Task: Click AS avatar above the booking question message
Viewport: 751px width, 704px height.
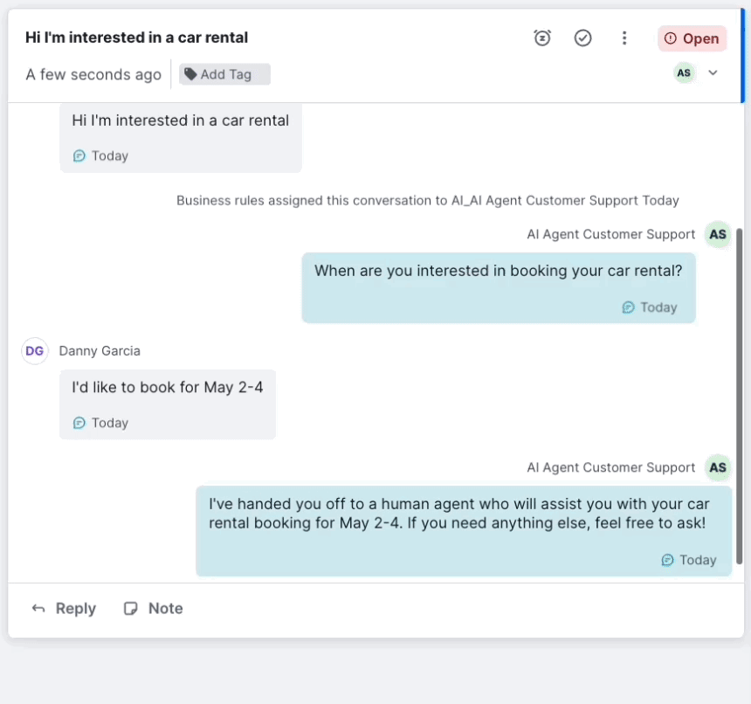Action: (x=717, y=234)
